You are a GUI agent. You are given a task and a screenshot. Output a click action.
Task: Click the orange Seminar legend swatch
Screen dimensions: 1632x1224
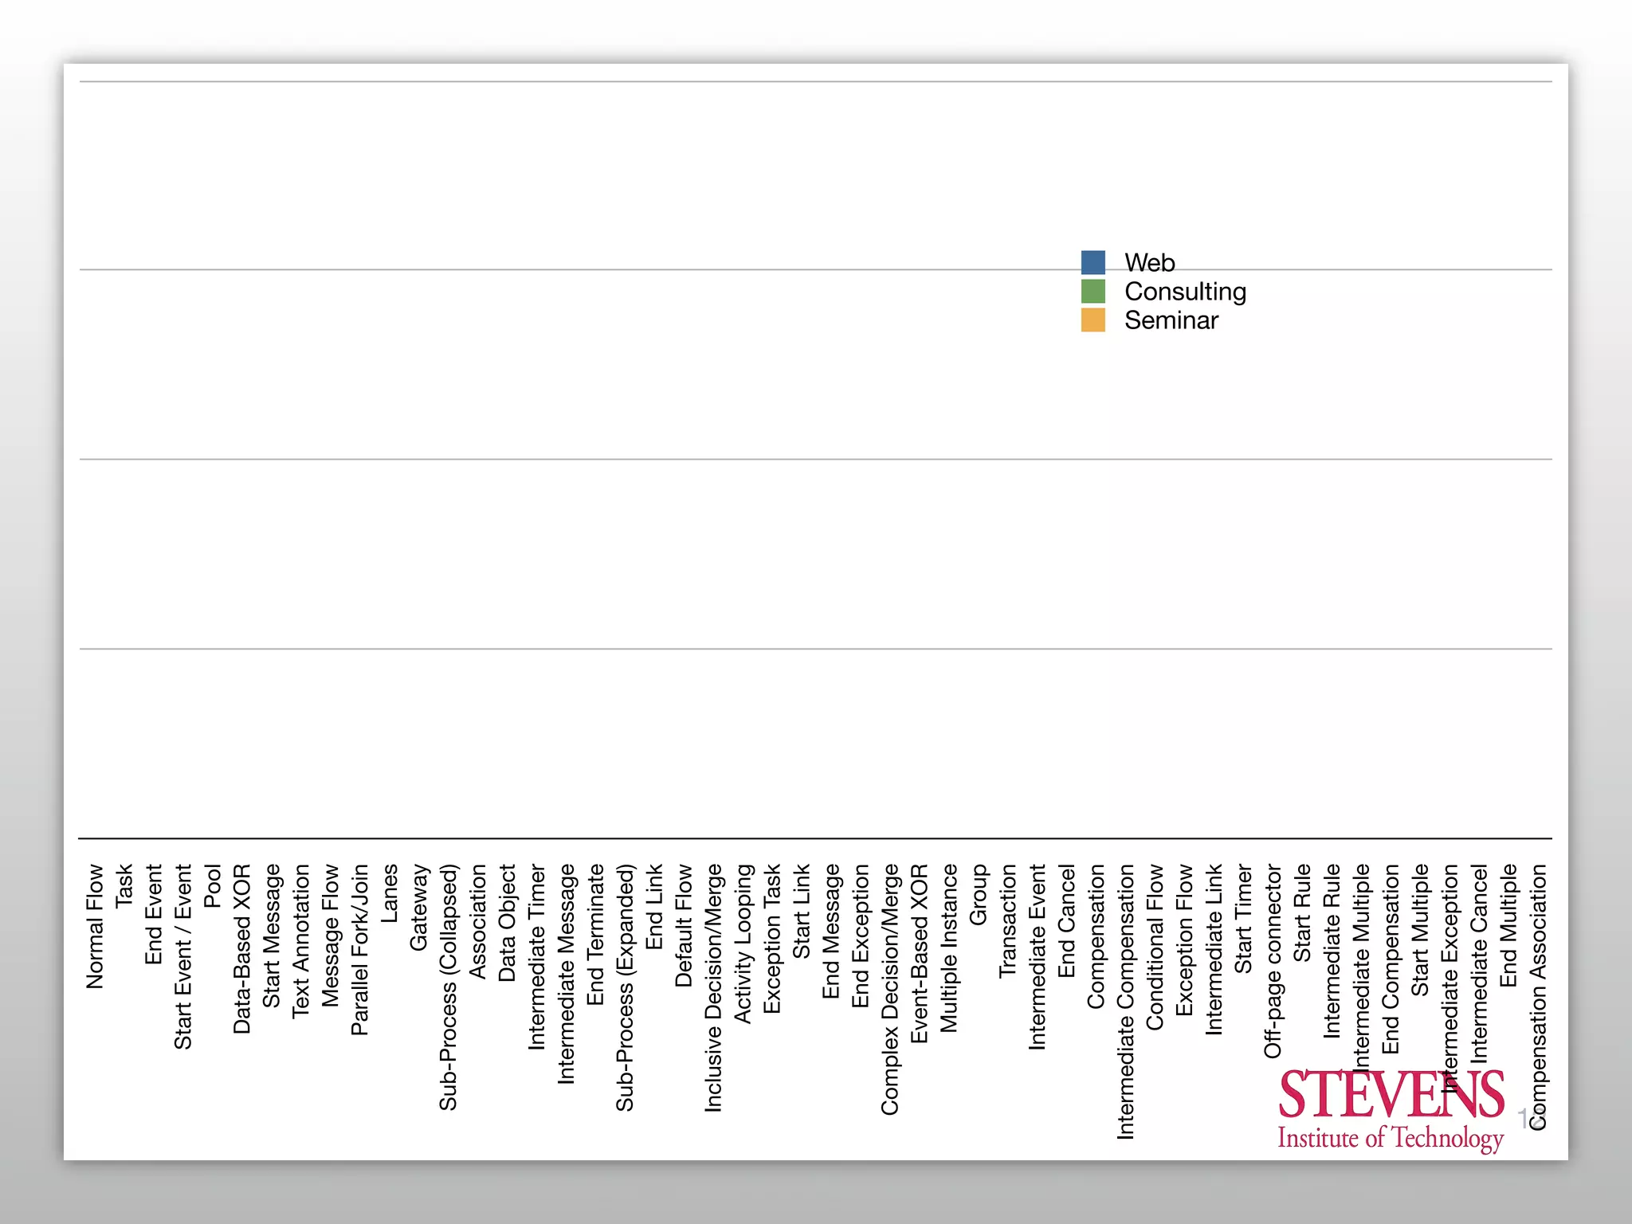[1093, 320]
